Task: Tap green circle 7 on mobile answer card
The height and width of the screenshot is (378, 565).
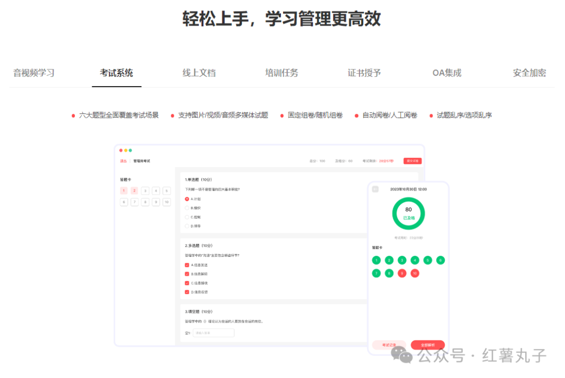Action: pyautogui.click(x=376, y=274)
